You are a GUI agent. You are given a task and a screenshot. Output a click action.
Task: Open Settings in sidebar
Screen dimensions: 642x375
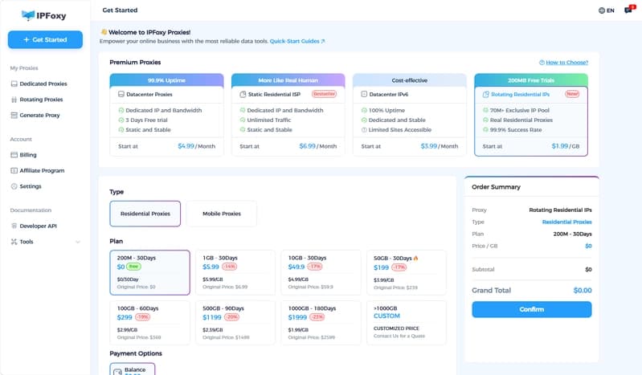tap(31, 186)
